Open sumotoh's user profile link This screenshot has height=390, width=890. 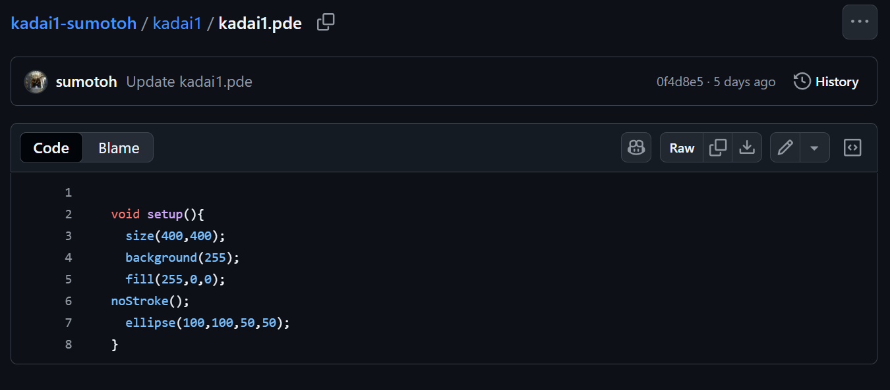pos(86,82)
